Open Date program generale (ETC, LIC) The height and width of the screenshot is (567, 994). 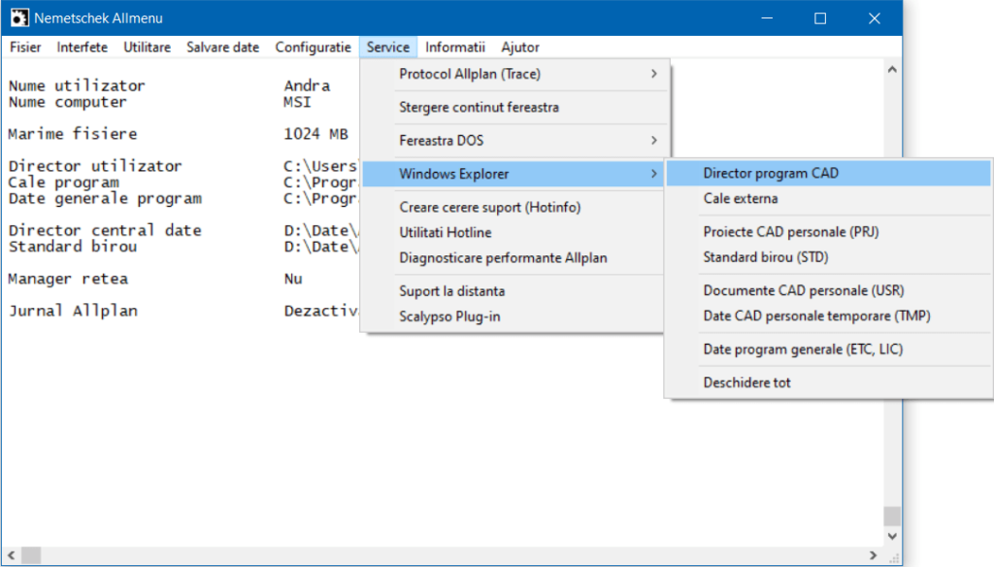pyautogui.click(x=829, y=350)
